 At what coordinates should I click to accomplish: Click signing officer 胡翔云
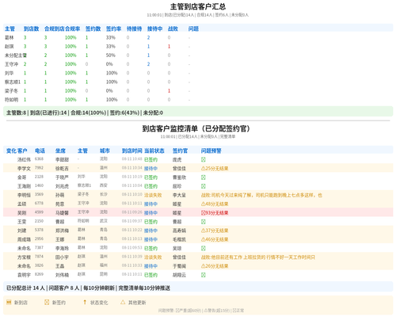(x=179, y=275)
